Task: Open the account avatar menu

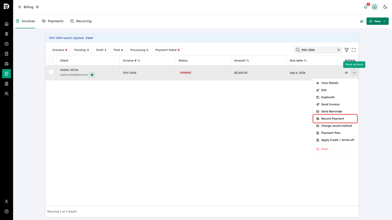Action: coord(374,7)
